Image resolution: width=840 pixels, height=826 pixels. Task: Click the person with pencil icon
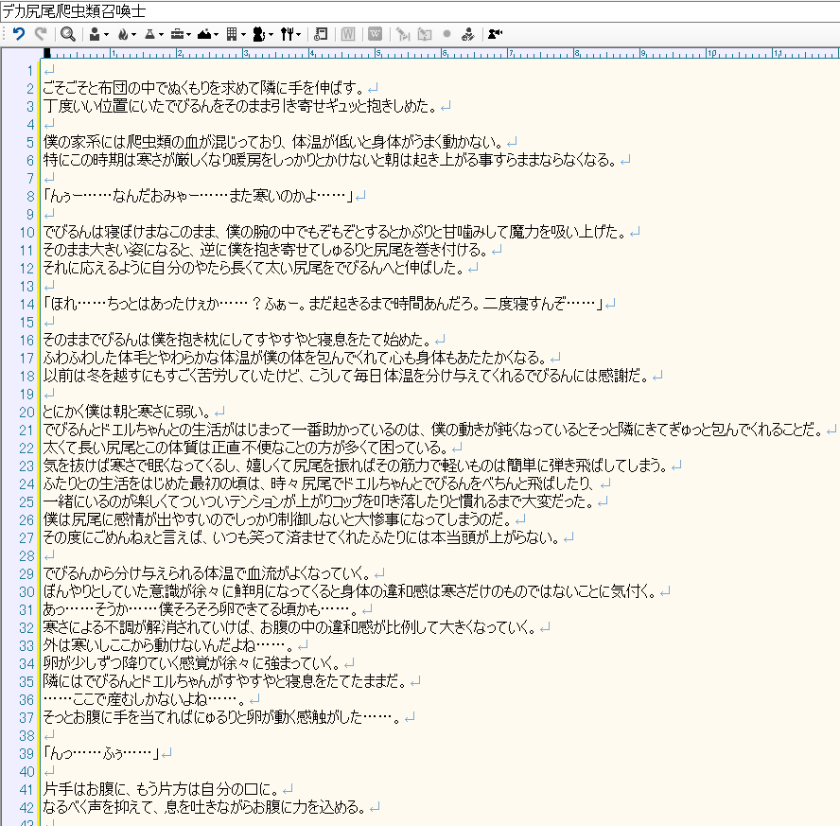(467, 34)
